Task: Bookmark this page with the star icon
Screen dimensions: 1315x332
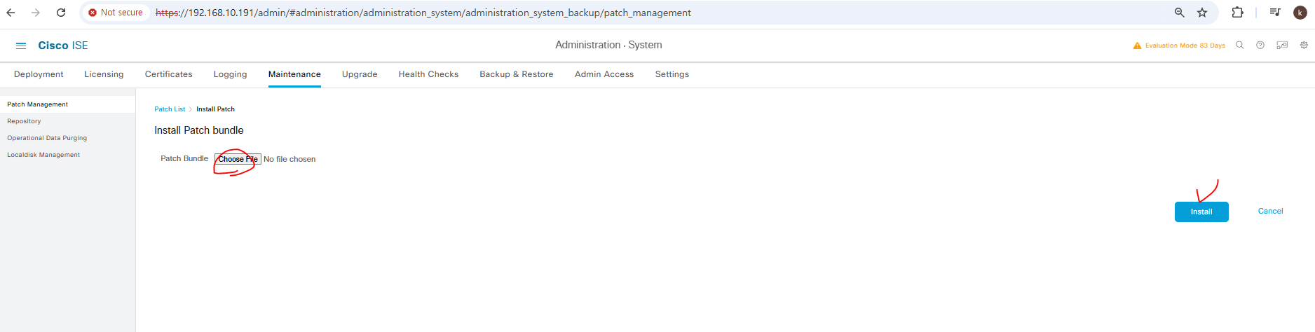Action: (1202, 13)
